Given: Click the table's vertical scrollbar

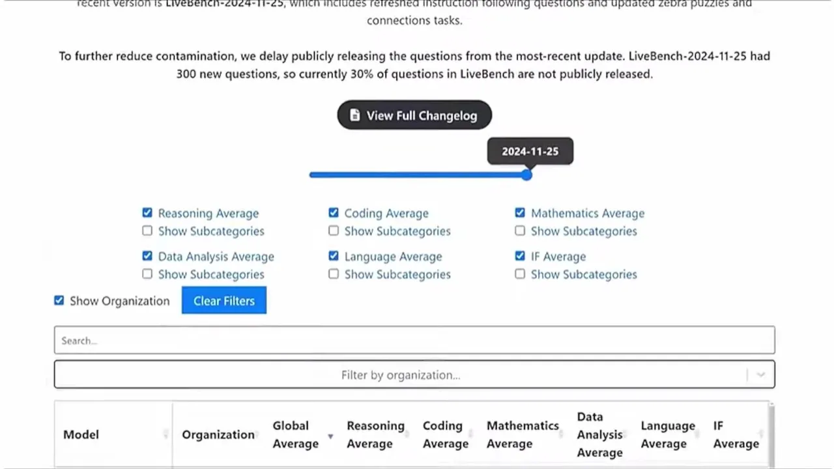Looking at the screenshot, I should tap(771, 434).
